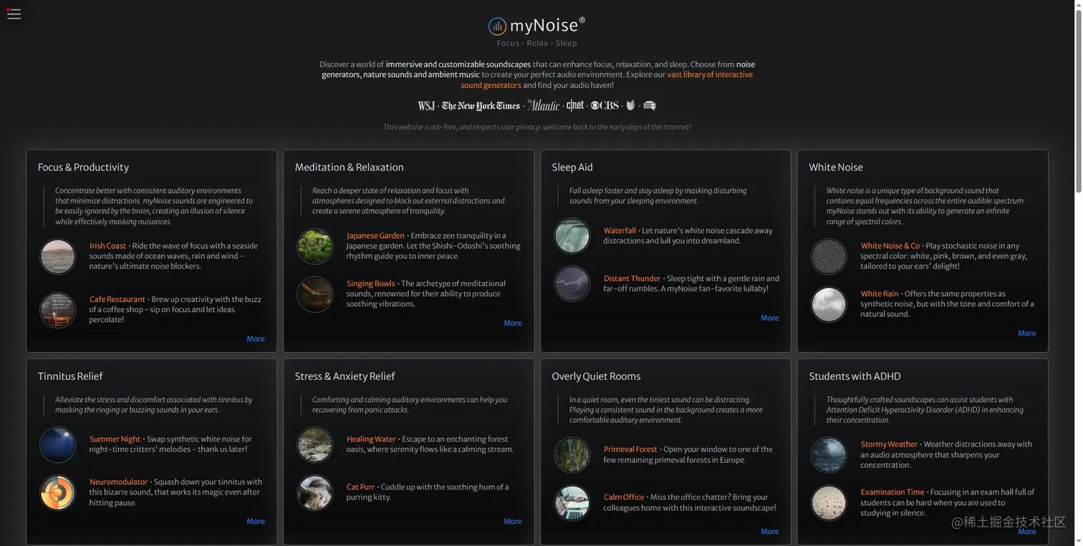The image size is (1083, 546).
Task: Click The Atlantic press logo
Action: coord(543,105)
